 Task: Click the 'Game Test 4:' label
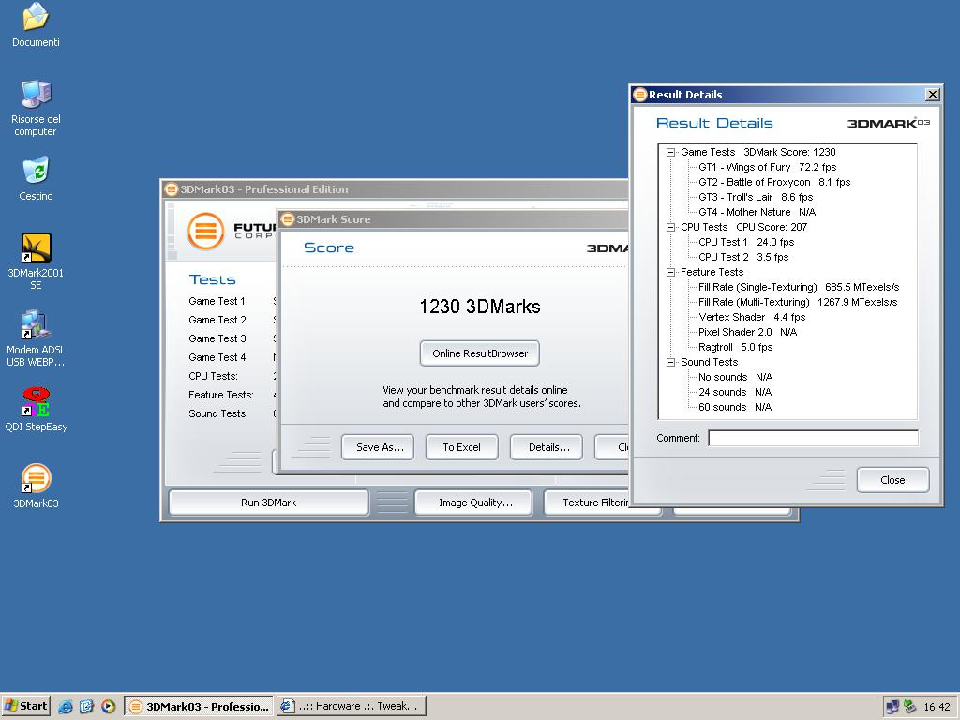[218, 357]
